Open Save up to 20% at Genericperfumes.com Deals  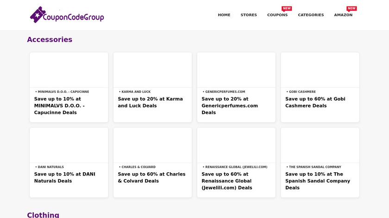[230, 106]
